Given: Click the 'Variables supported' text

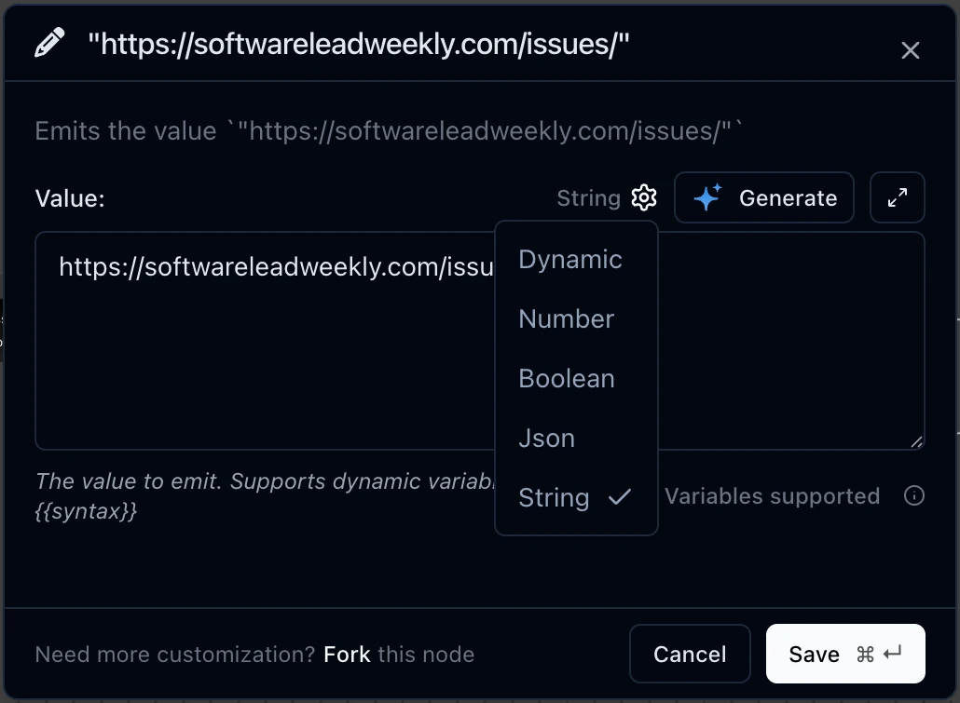Looking at the screenshot, I should tap(772, 495).
